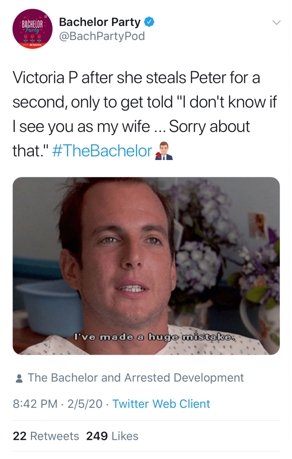Screen dimensions: 292x459
Task: Open the Twitter Web Client link
Action: [x=161, y=404]
